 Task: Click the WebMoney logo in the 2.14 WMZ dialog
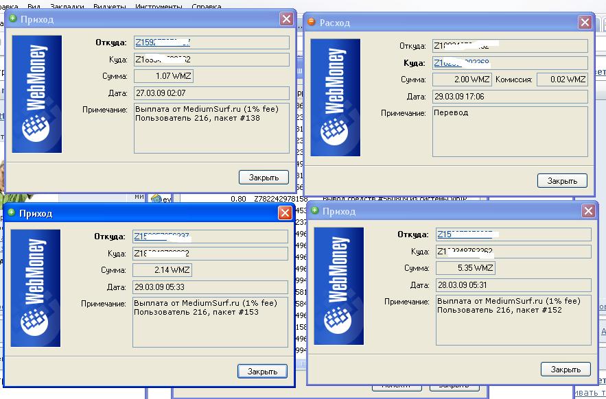(x=36, y=288)
